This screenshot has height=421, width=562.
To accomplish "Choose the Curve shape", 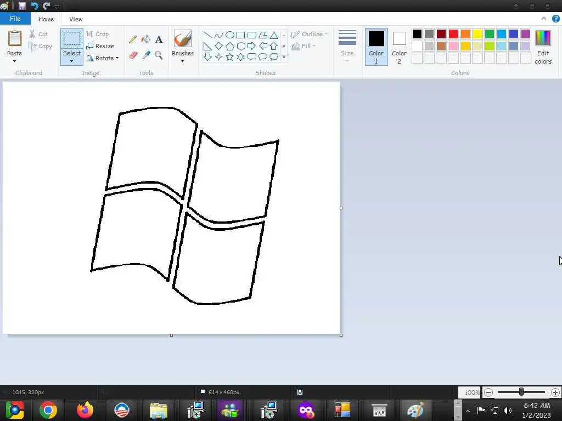I will 218,35.
